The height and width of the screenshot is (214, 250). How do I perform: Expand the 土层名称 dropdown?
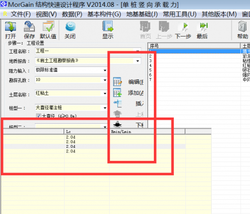click(105, 94)
